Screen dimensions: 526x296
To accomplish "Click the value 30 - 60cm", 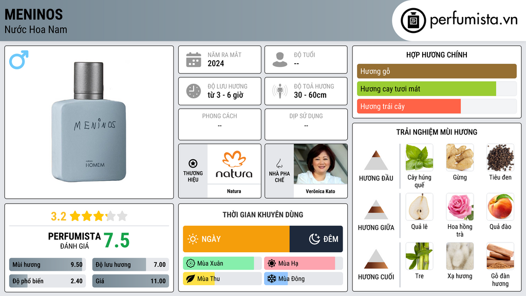I will click(310, 95).
